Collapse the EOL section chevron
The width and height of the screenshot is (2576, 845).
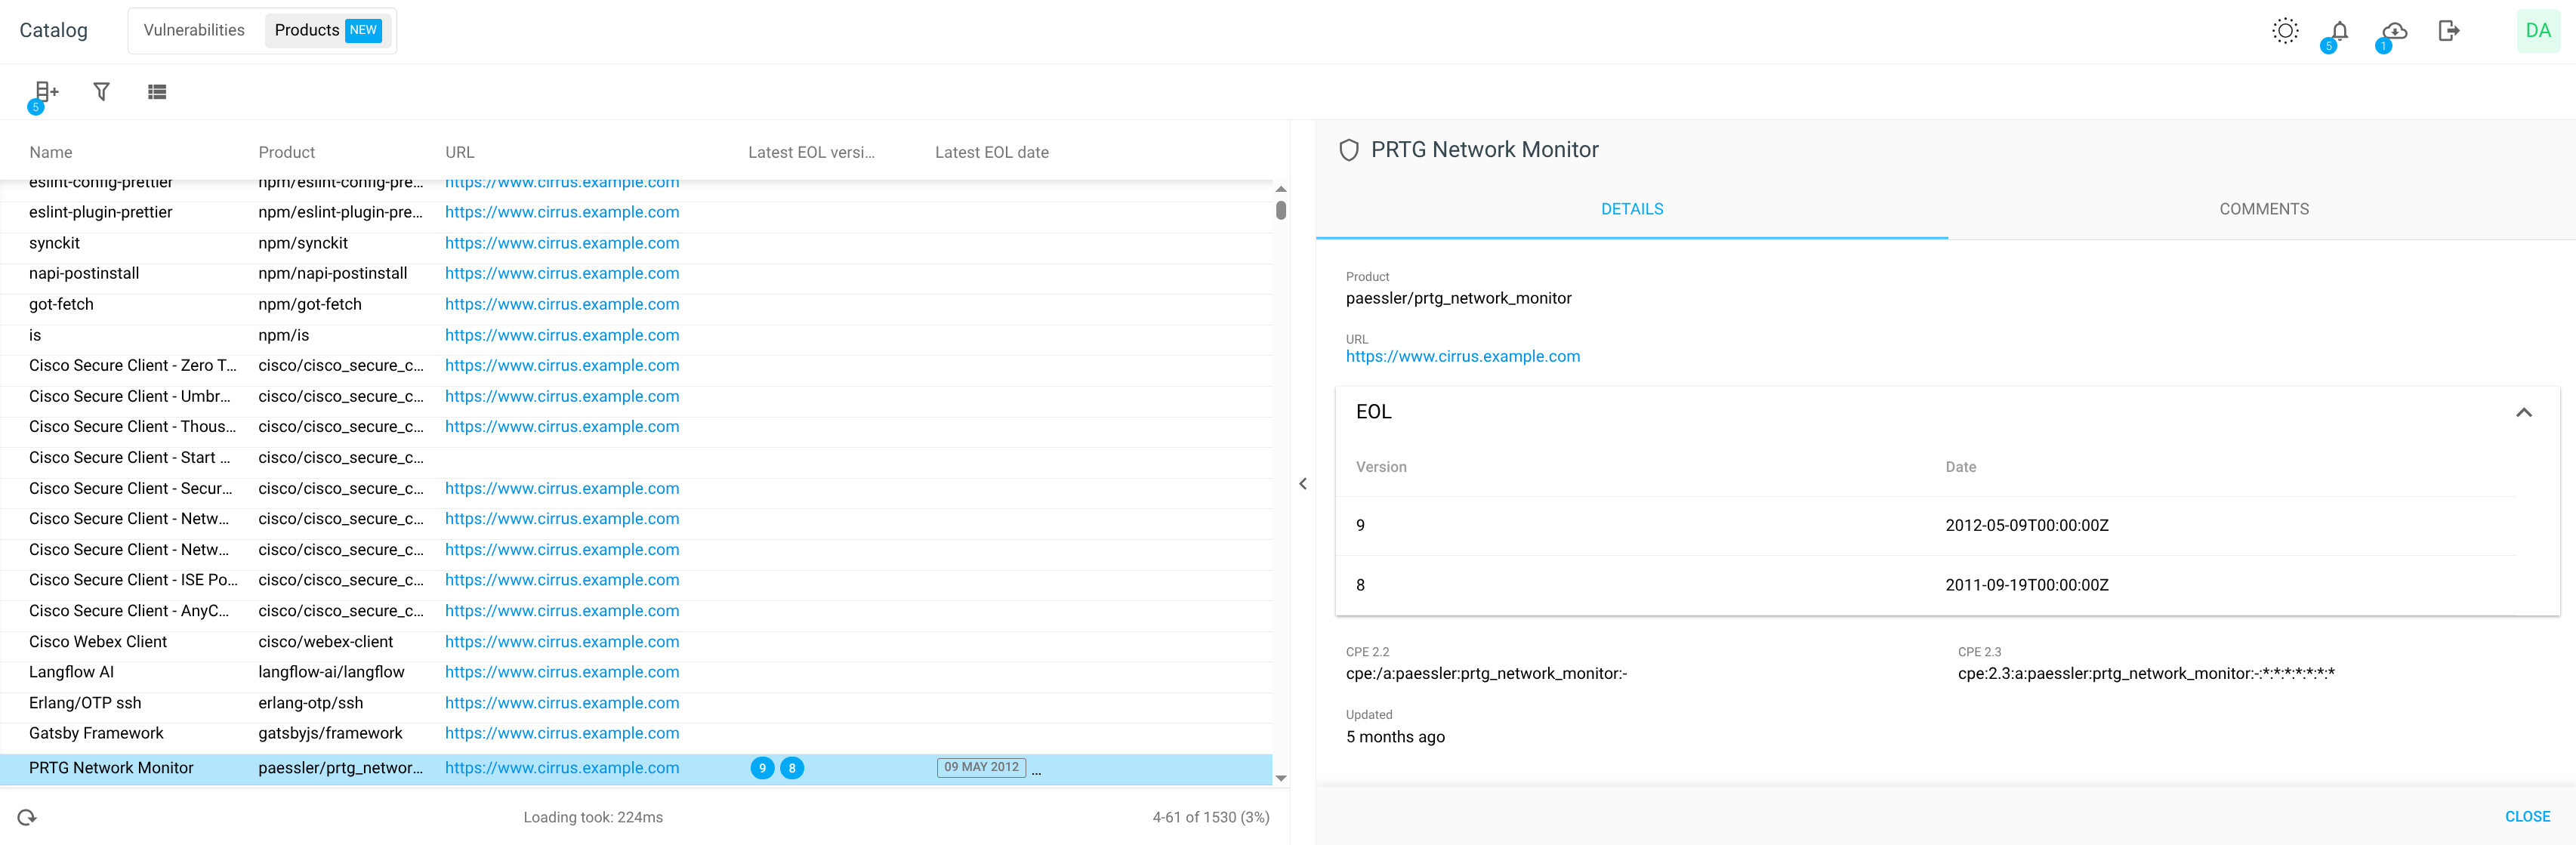coord(2523,411)
